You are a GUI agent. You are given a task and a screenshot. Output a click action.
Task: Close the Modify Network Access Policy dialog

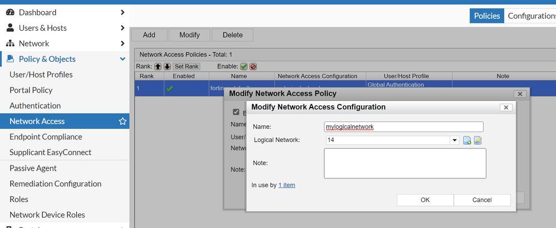coord(520,94)
